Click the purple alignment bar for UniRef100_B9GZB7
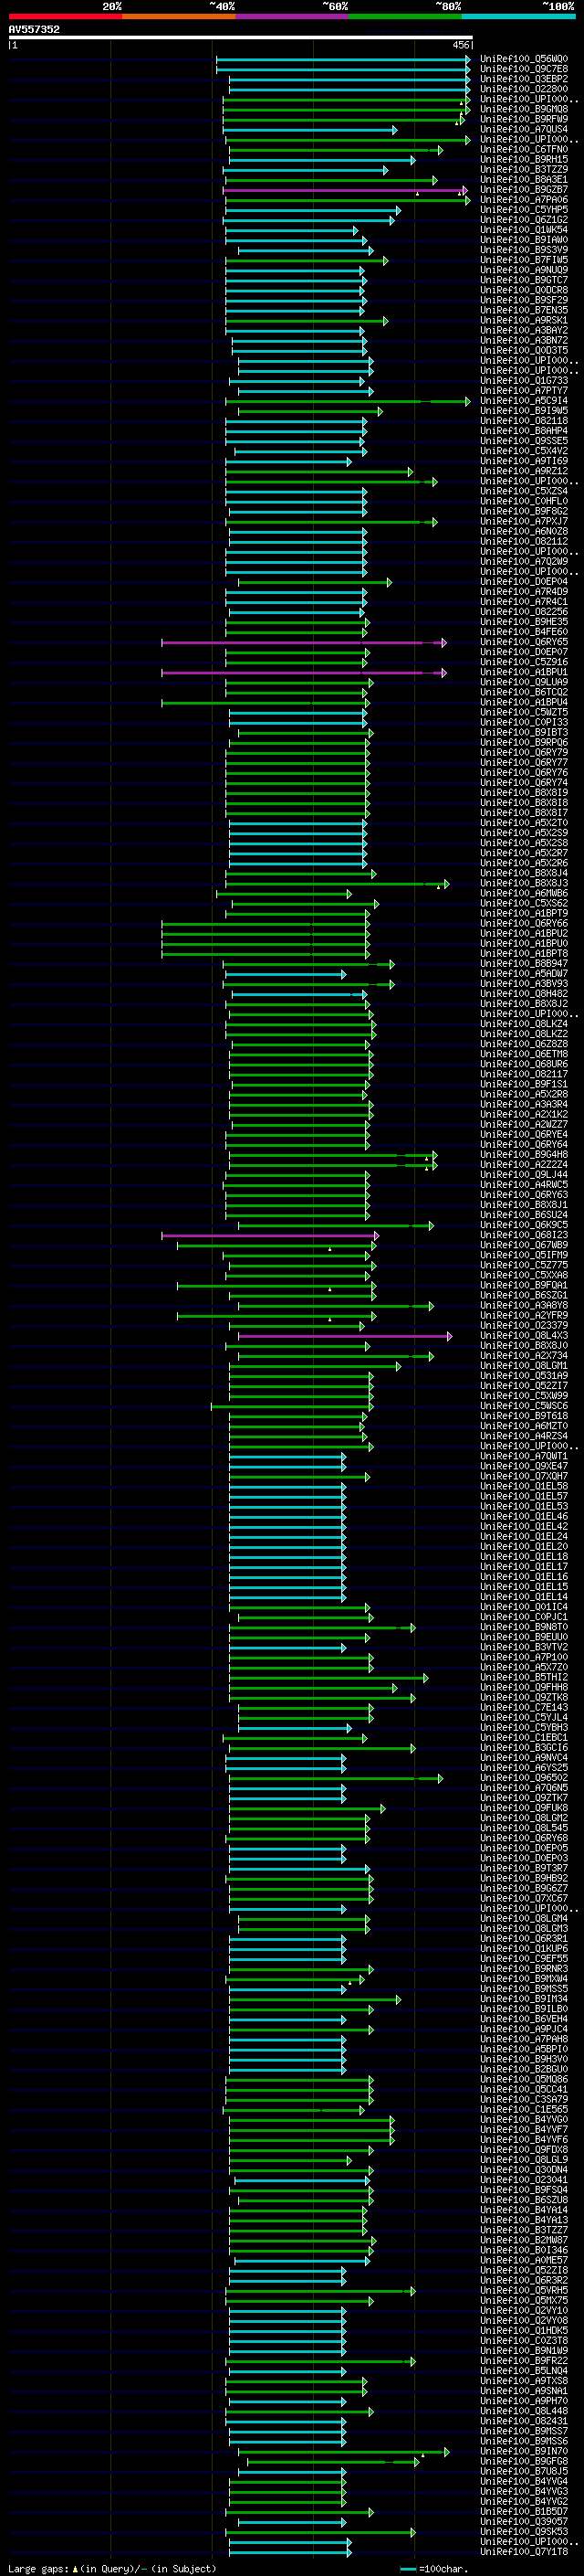This screenshot has height=2576, width=584. pos(346,189)
